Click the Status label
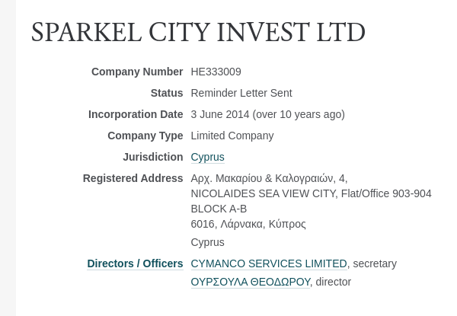The width and height of the screenshot is (457, 316). pos(166,93)
